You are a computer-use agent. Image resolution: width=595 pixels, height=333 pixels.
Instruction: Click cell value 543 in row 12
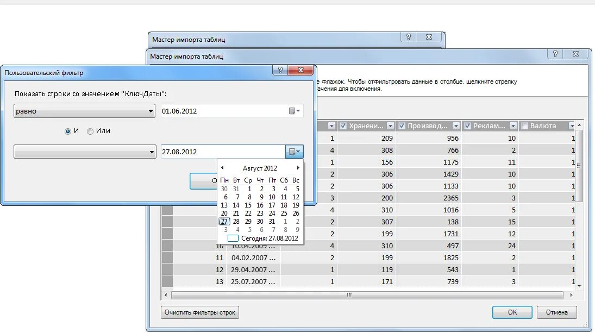pyautogui.click(x=429, y=269)
